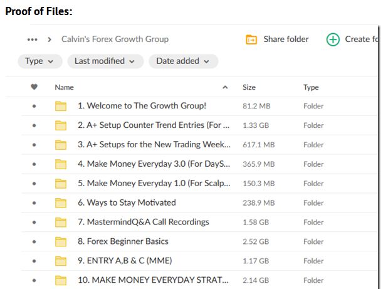Click the breadcrumb chevron arrow
388x289 pixels.
50,39
